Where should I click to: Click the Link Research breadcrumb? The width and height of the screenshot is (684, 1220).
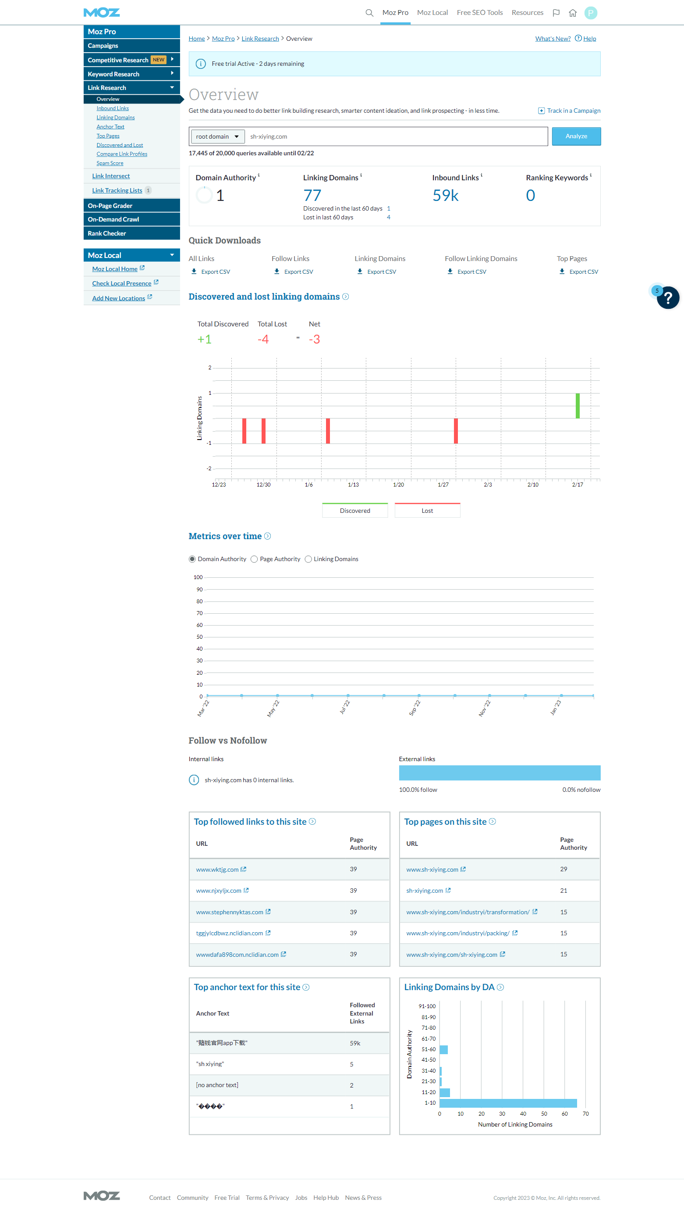(260, 39)
